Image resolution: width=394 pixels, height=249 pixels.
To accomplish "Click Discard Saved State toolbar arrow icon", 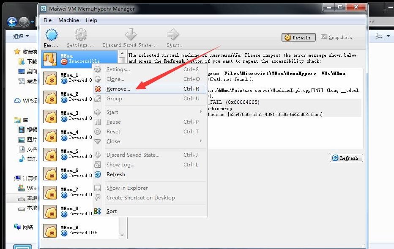I will pos(131,35).
